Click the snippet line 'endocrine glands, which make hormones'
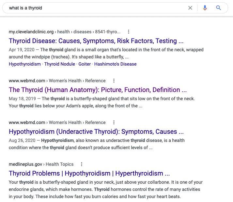This screenshot has width=233, height=202. click(51, 189)
